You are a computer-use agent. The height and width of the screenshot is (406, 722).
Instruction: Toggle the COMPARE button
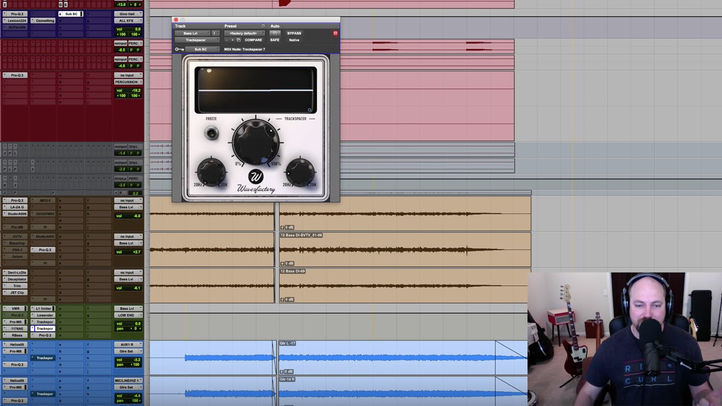pos(253,40)
